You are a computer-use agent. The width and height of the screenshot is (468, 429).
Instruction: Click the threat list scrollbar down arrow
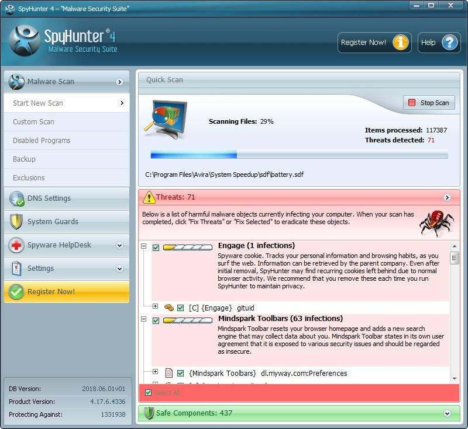[455, 378]
